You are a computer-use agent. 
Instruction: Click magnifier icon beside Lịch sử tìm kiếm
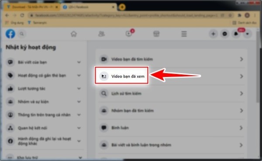coord(104,94)
